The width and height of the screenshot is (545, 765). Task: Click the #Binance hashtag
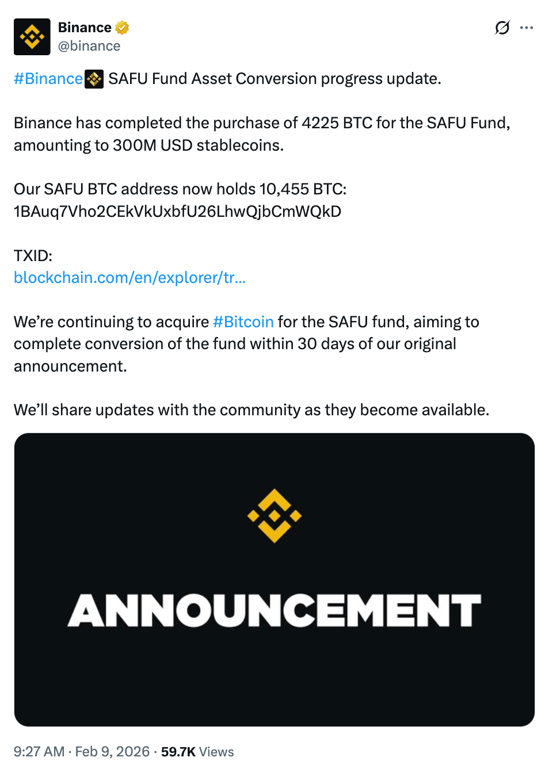point(48,79)
